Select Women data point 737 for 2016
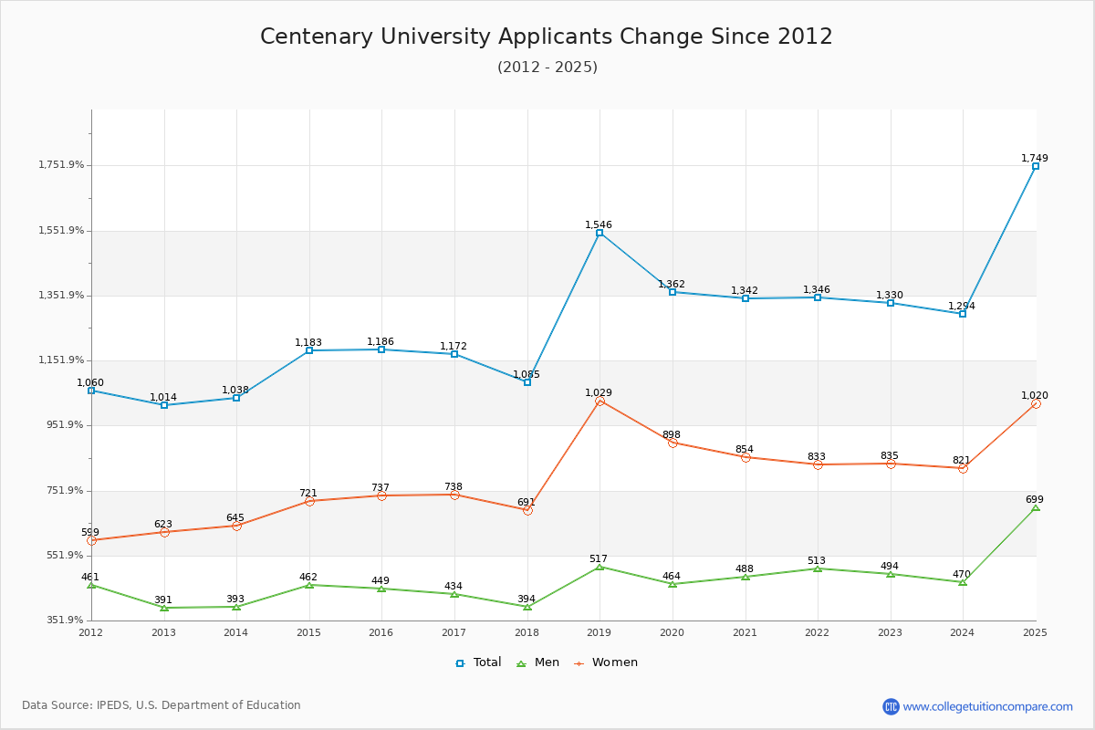Image resolution: width=1095 pixels, height=730 pixels. tap(381, 495)
